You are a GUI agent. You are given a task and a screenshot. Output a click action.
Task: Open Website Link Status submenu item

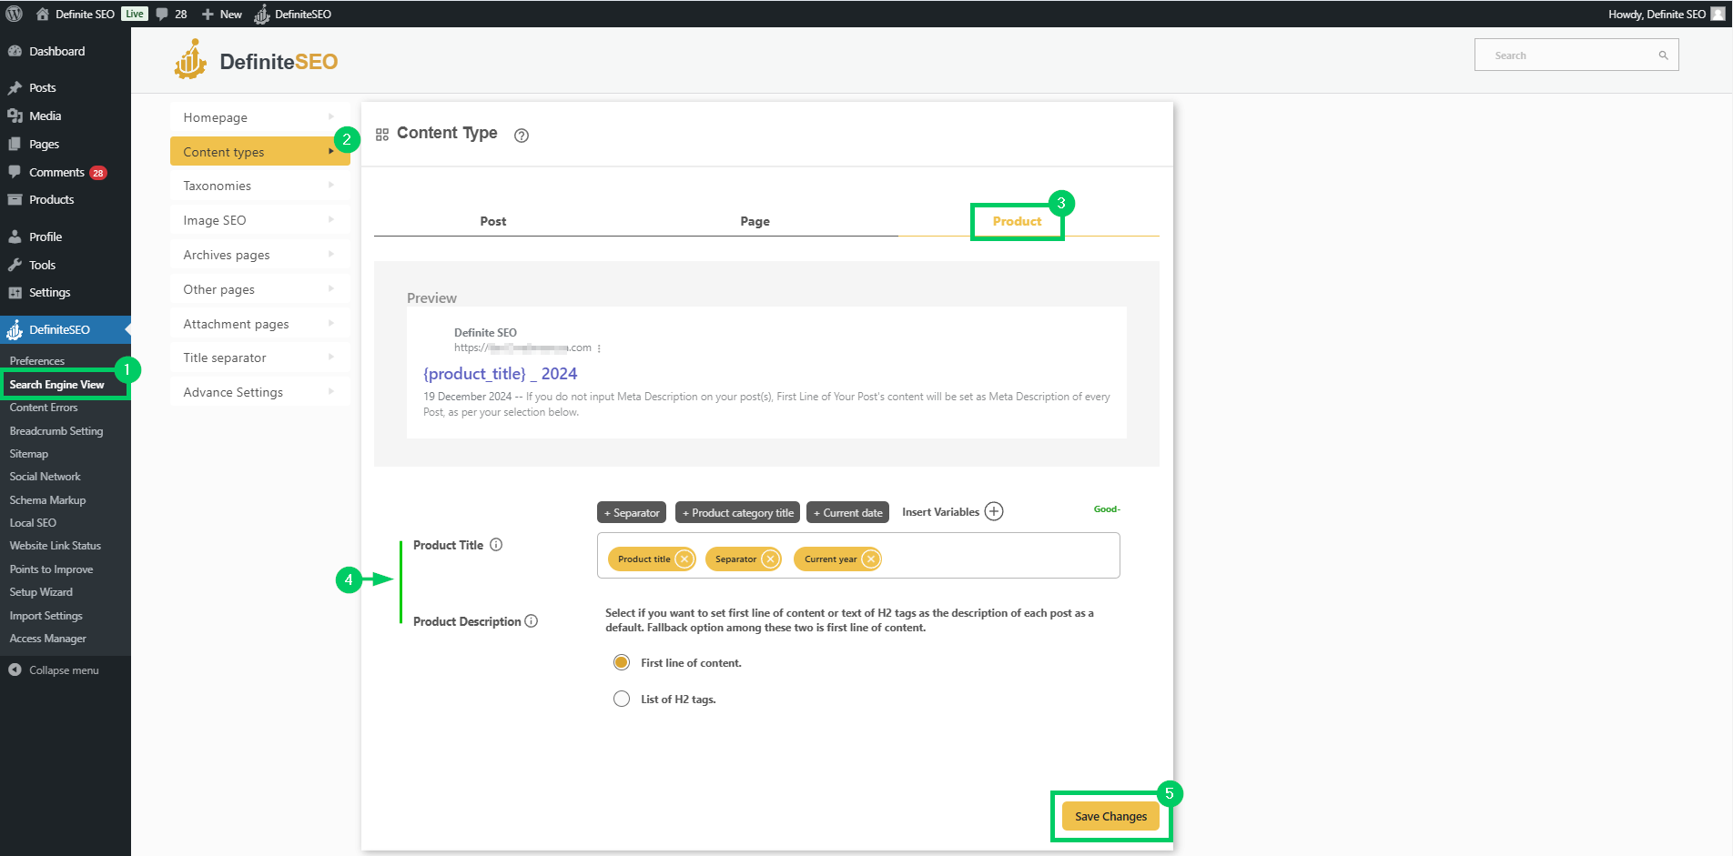click(55, 546)
